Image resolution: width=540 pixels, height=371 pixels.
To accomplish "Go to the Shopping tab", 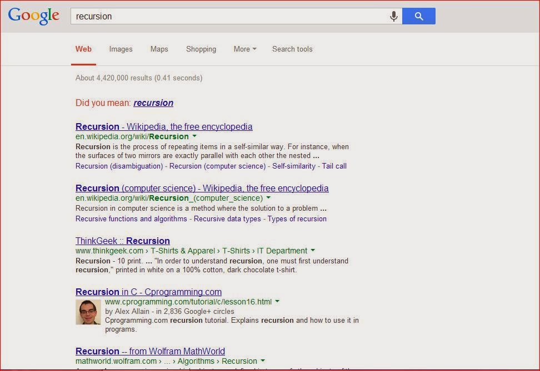I will [x=201, y=49].
